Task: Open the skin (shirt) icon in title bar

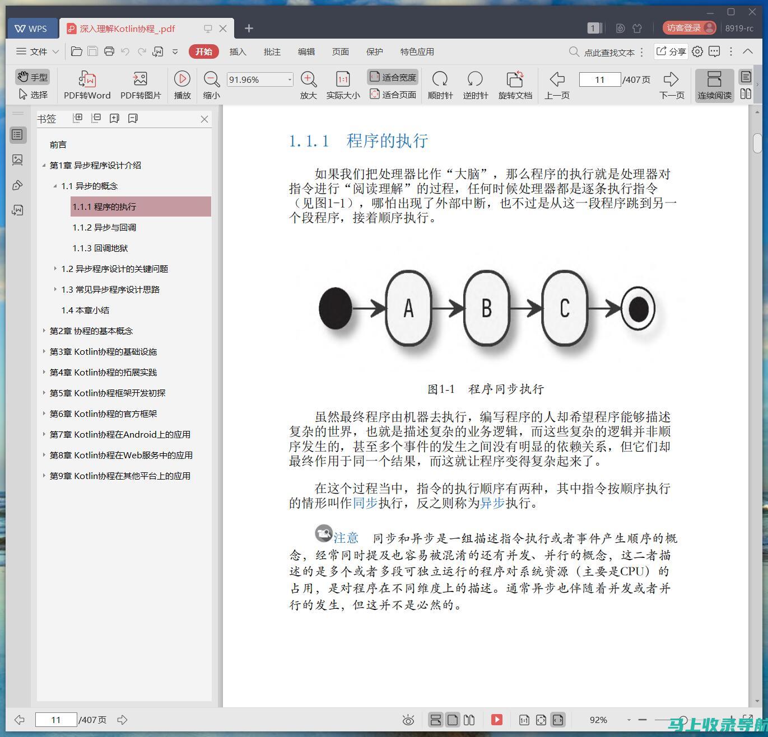Action: coord(637,28)
